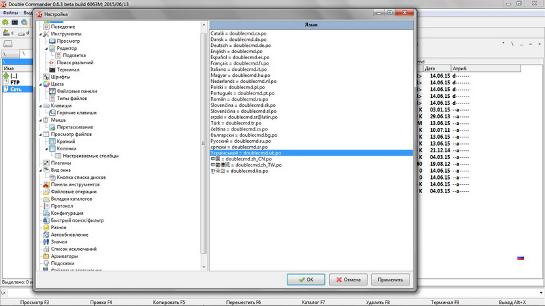545x306 pixels.
Task: Click the Цвета color wheel icon
Action: [46, 84]
